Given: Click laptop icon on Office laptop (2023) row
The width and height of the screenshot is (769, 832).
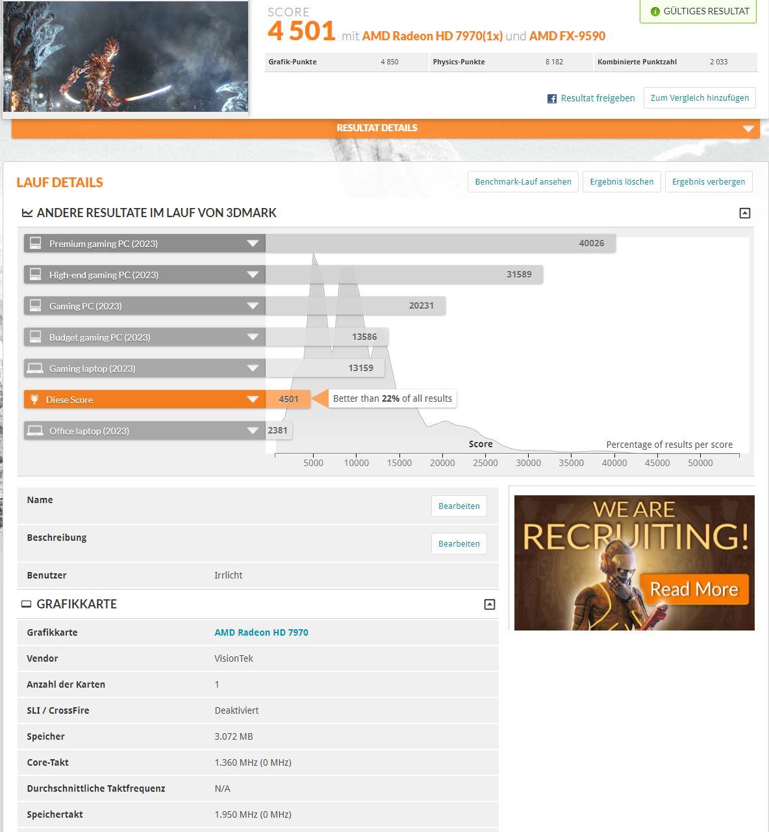Looking at the screenshot, I should [35, 430].
